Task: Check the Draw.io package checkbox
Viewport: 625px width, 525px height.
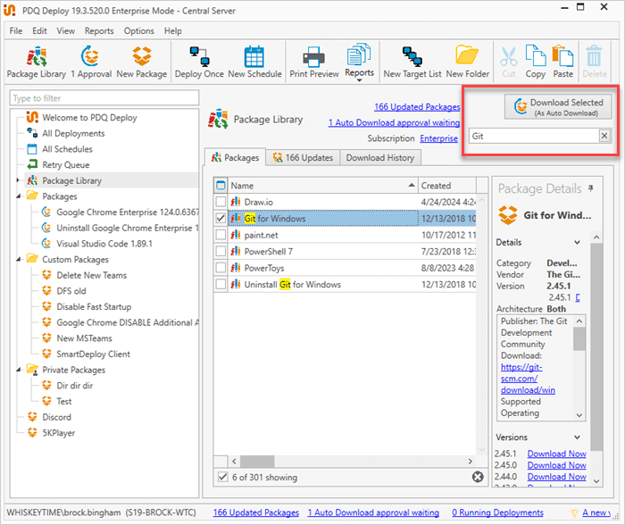Action: [221, 202]
